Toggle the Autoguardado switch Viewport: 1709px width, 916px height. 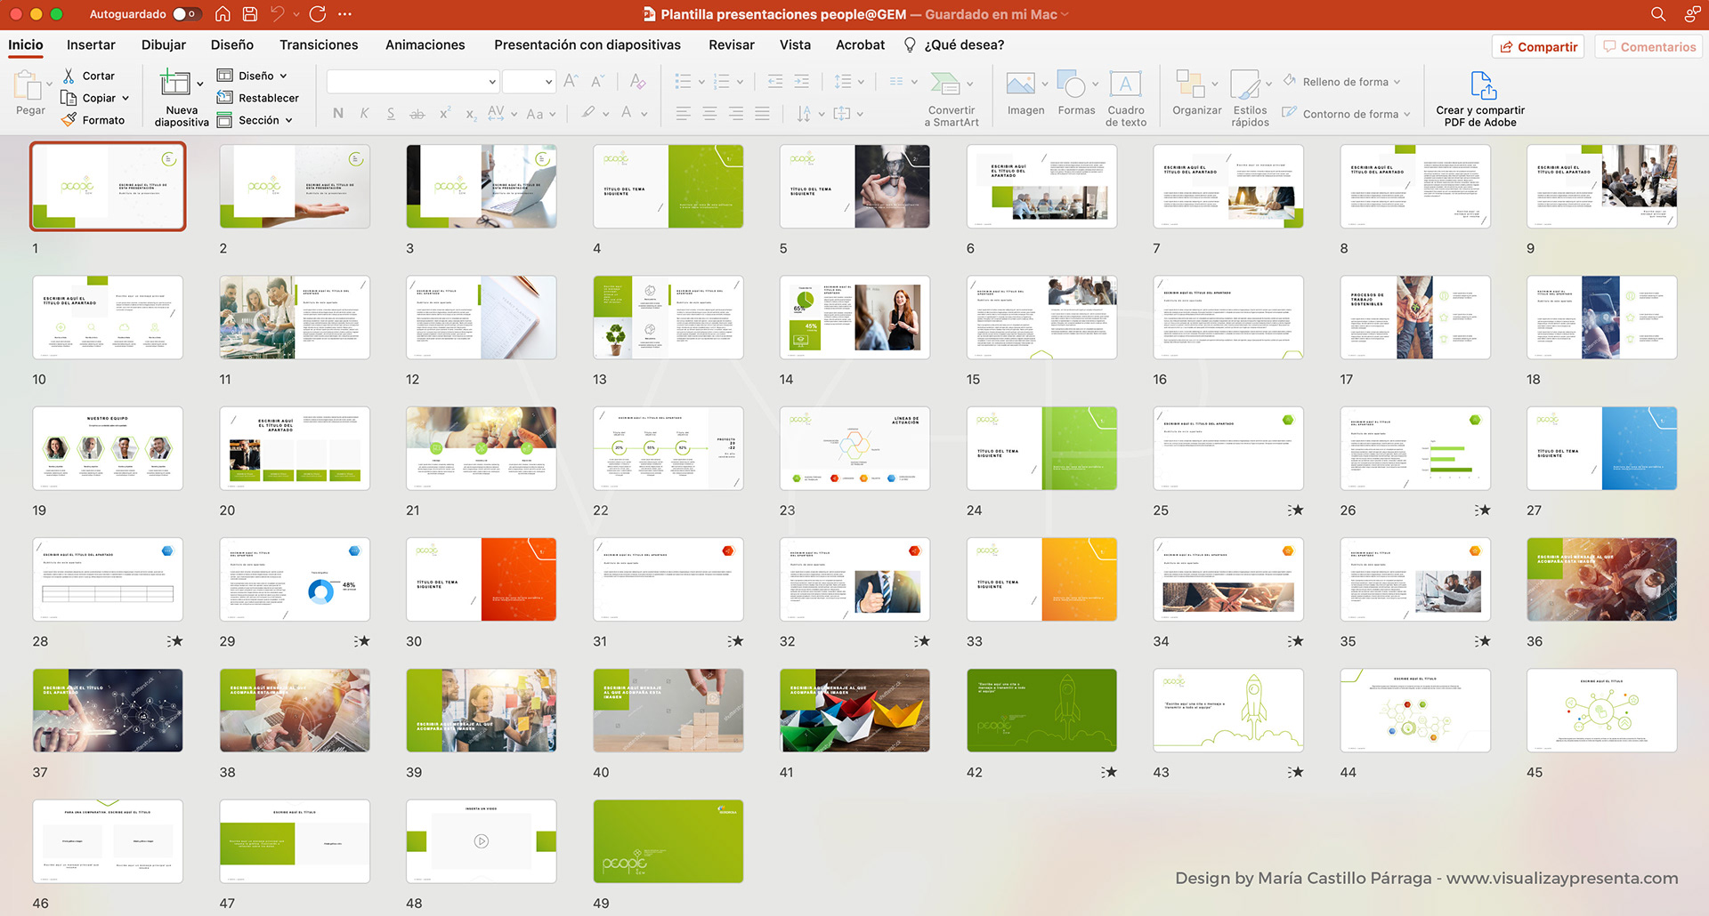click(187, 14)
